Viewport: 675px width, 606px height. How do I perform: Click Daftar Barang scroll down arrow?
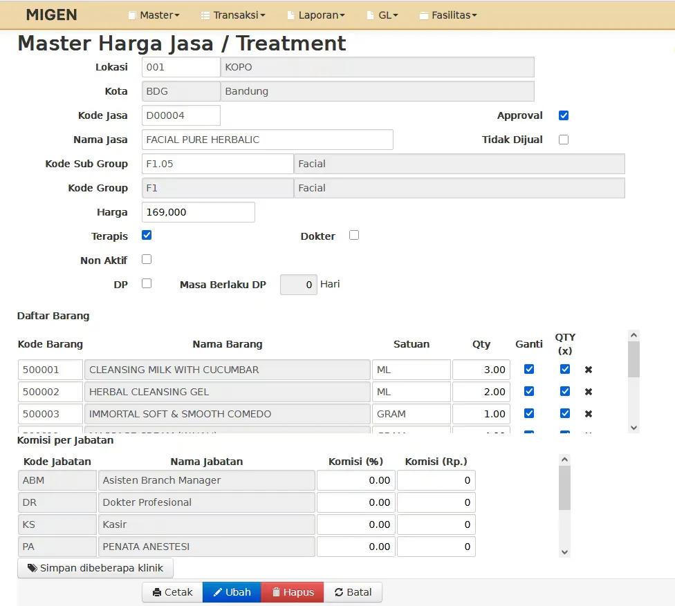coord(634,428)
